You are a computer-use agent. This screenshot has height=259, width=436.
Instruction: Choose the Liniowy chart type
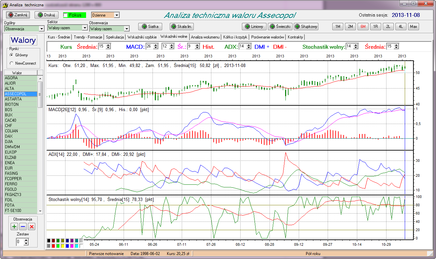254,27
